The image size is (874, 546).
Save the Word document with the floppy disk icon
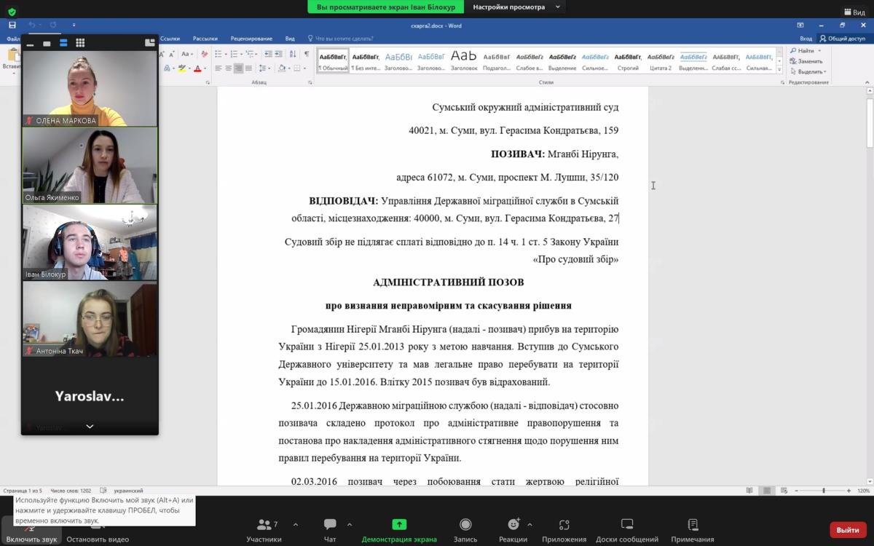point(12,25)
